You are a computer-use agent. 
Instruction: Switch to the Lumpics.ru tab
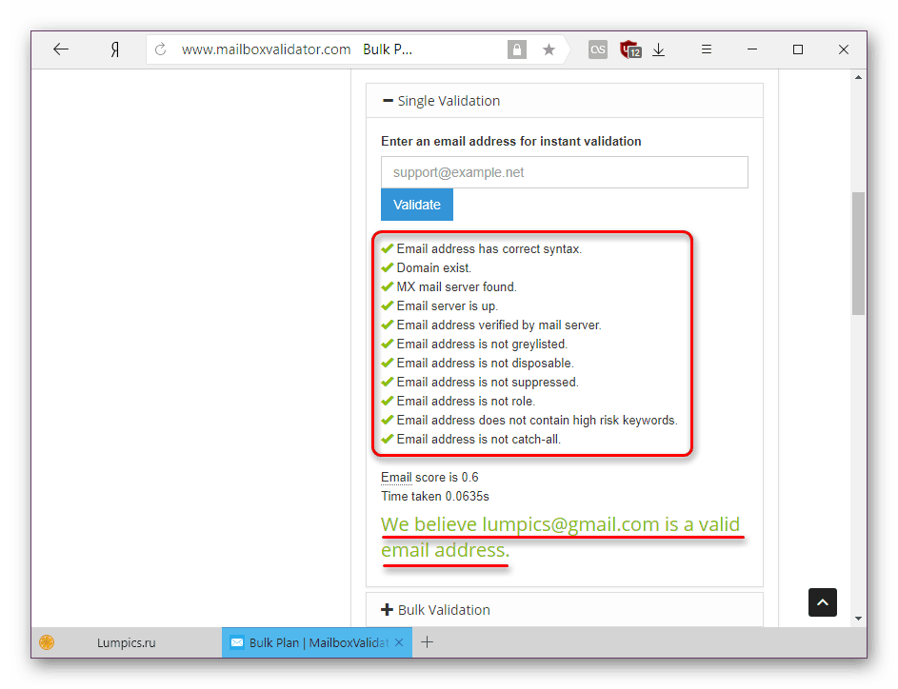pos(126,642)
